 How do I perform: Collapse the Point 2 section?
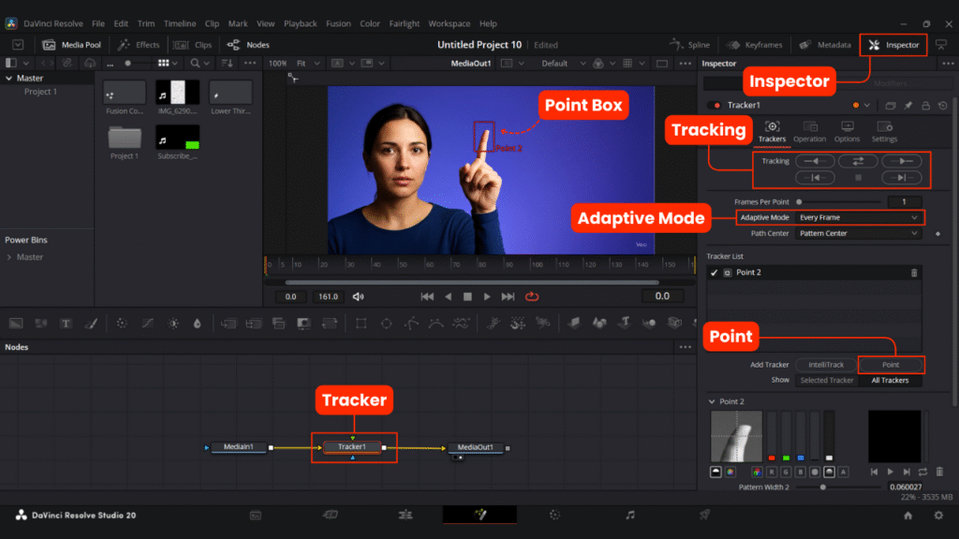pos(711,401)
